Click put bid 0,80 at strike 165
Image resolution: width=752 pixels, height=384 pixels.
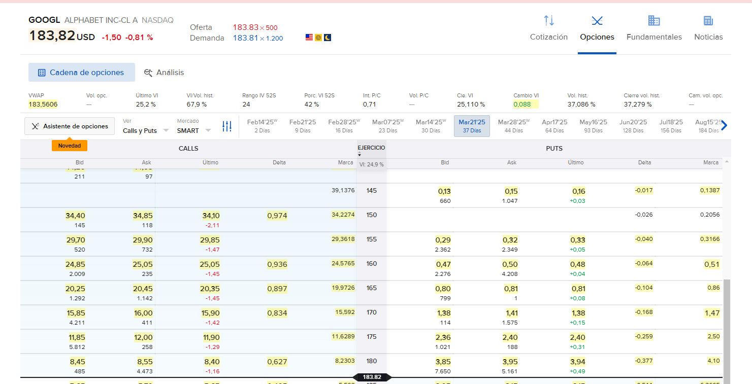443,289
